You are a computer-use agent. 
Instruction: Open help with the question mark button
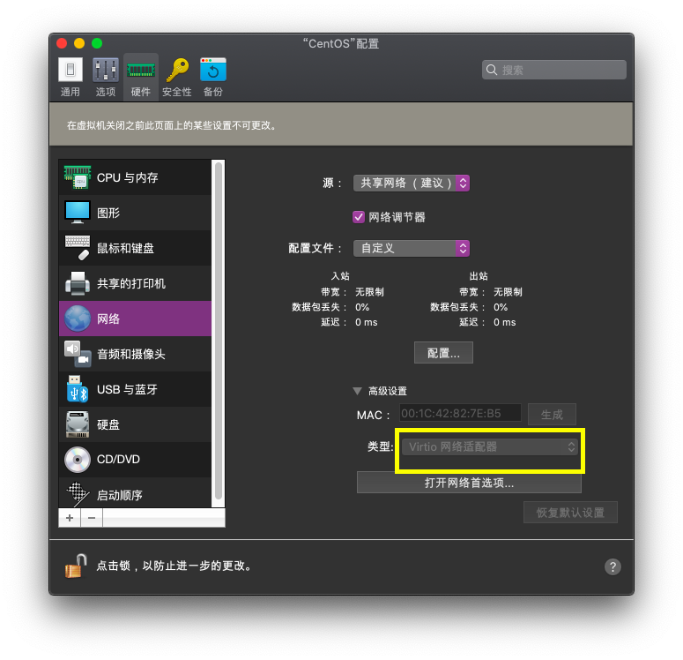click(612, 566)
